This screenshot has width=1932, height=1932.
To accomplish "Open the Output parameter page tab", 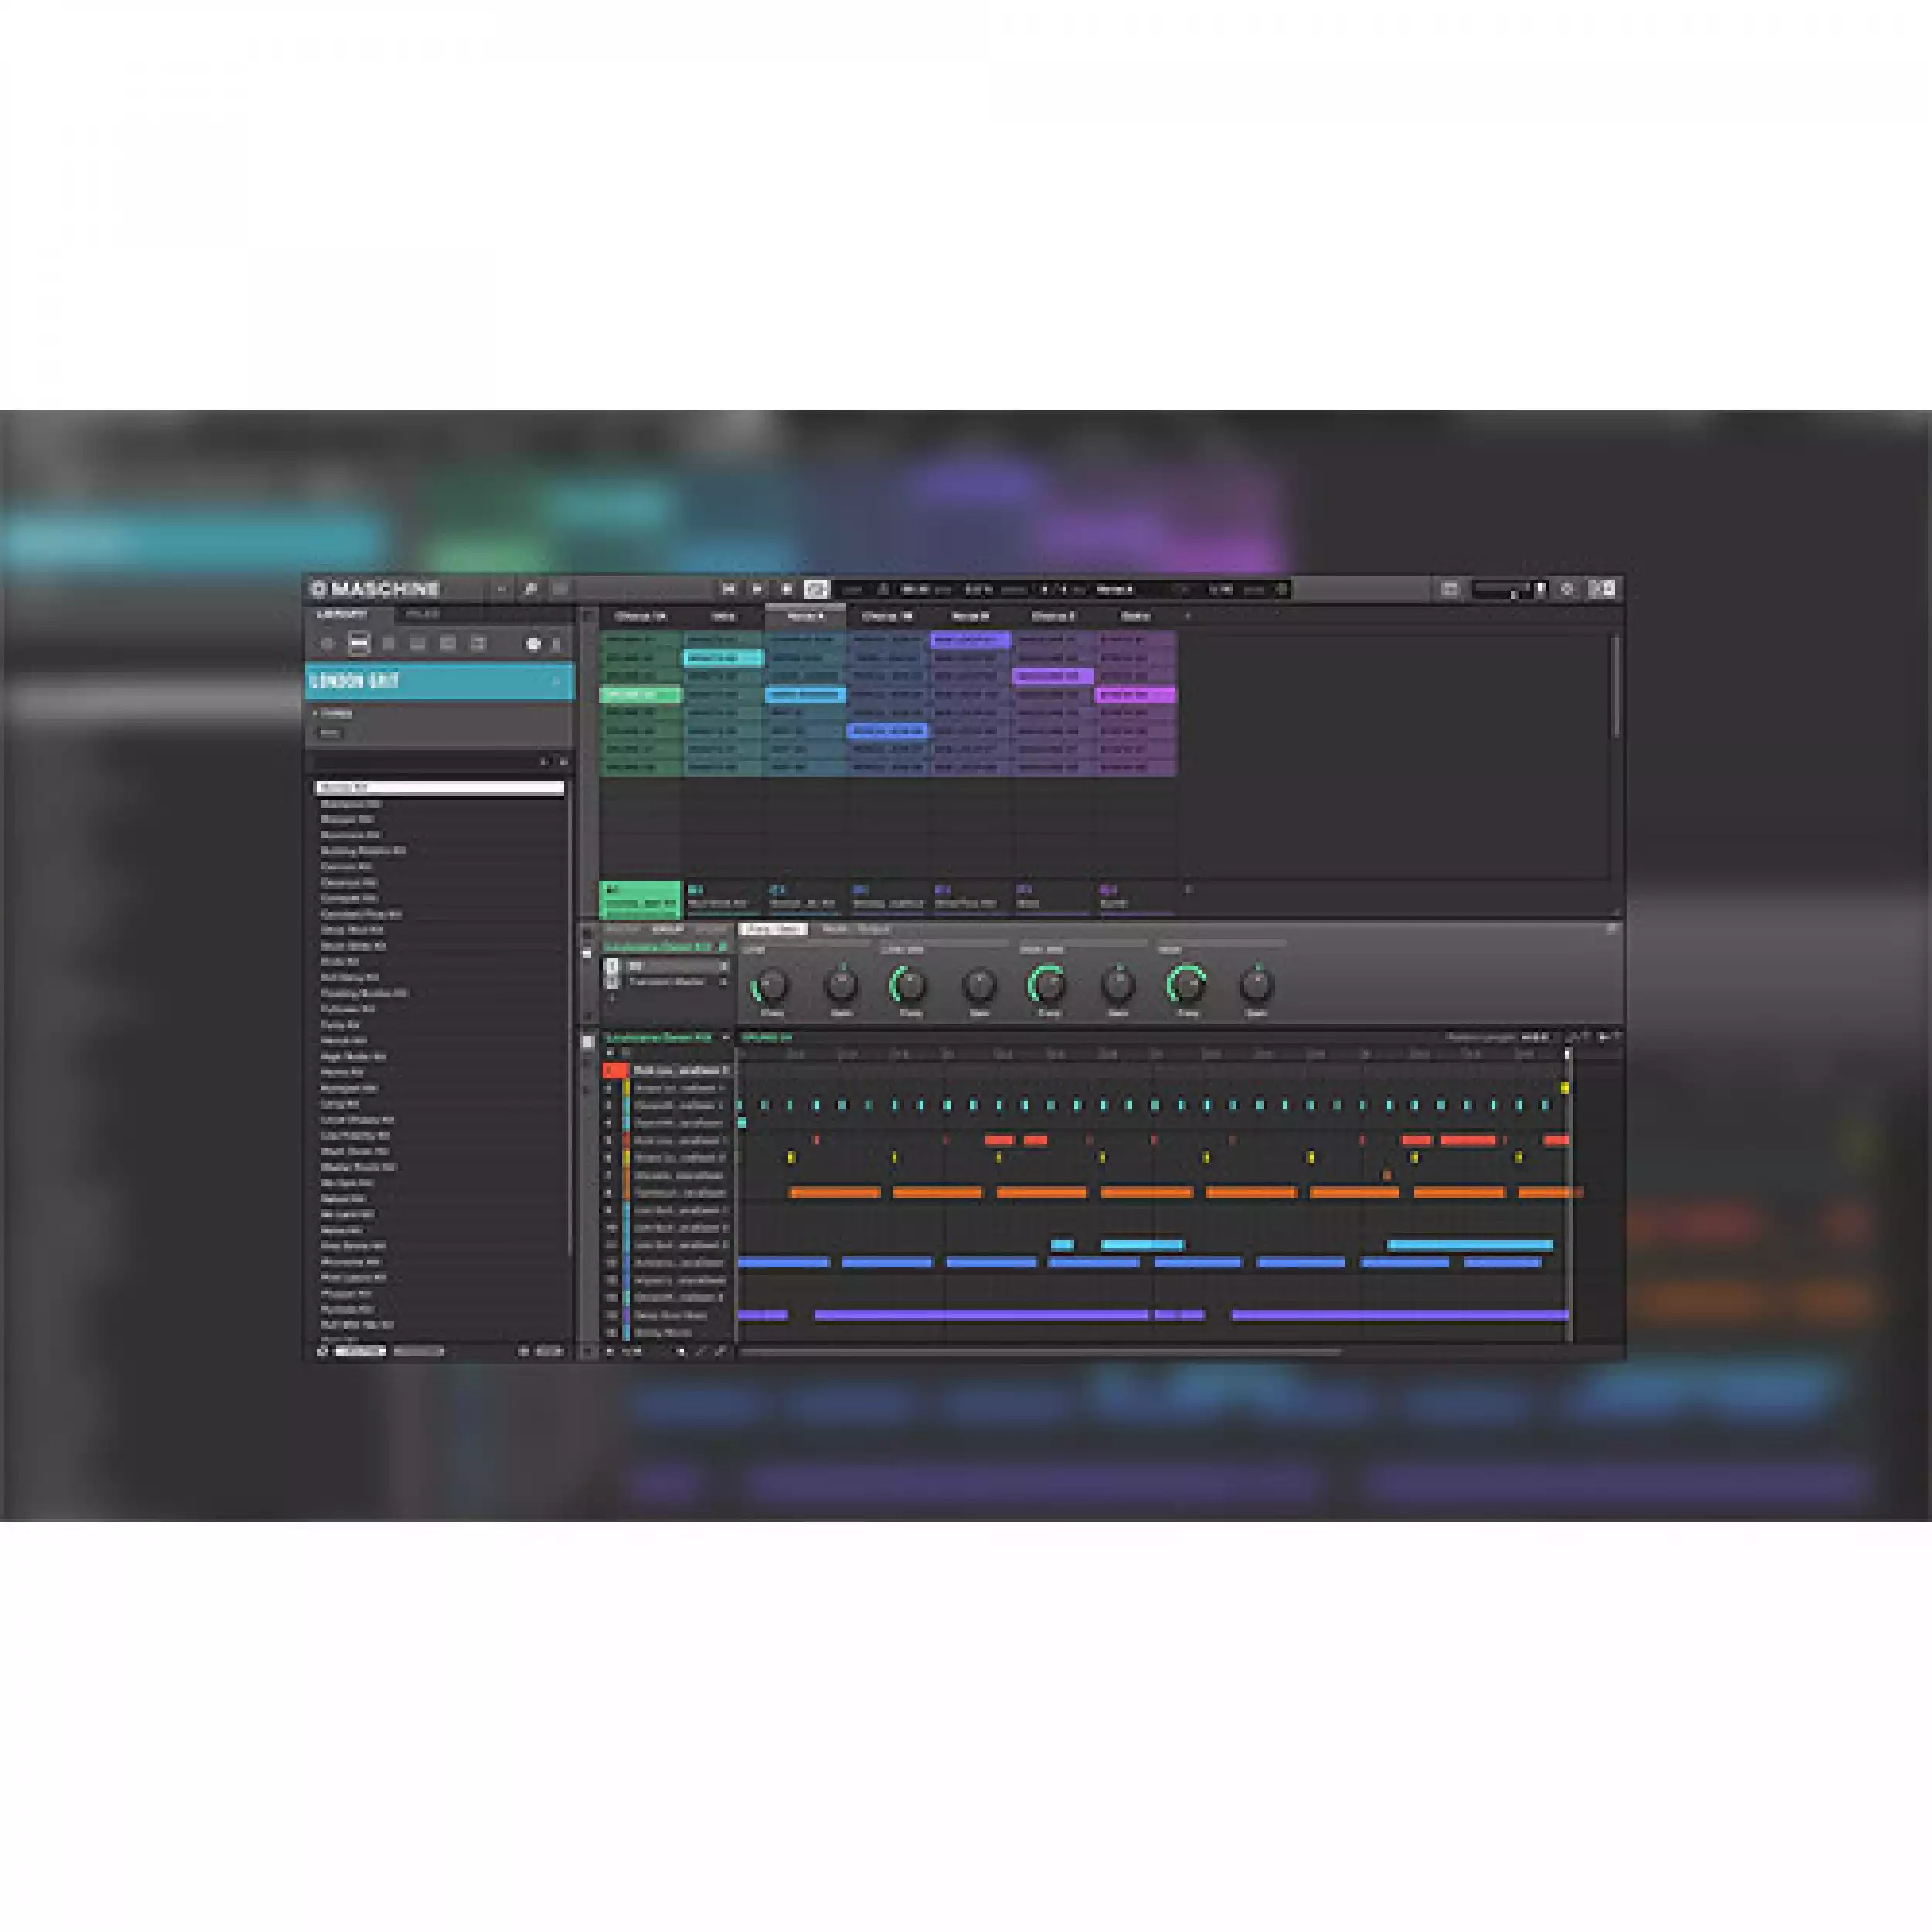I will click(873, 930).
